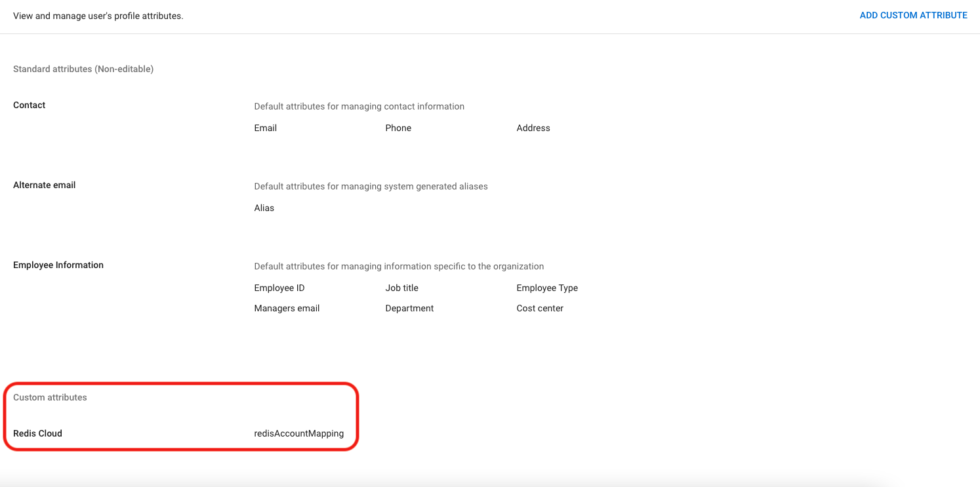Select the Employee Information category label
This screenshot has width=980, height=487.
coord(58,265)
